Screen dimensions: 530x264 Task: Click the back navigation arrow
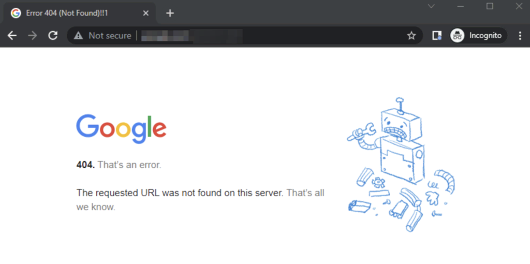point(12,36)
